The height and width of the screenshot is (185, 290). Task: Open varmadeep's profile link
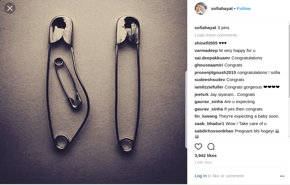[x=206, y=51]
